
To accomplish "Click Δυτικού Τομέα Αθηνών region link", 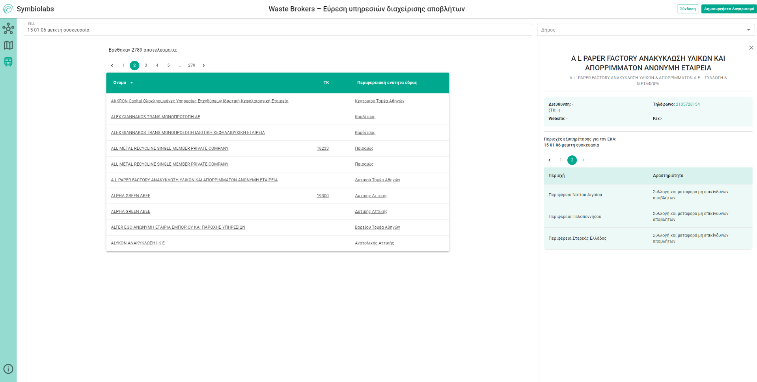I will pos(377,180).
